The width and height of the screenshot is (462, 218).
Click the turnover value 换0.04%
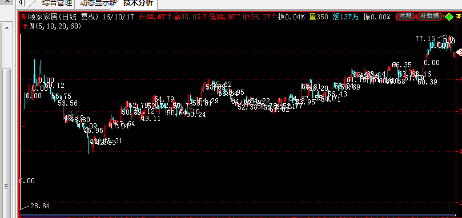click(291, 17)
